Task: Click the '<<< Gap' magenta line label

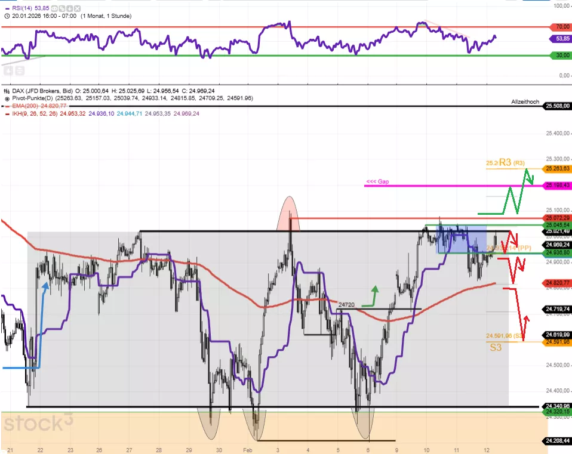Action: 377,181
